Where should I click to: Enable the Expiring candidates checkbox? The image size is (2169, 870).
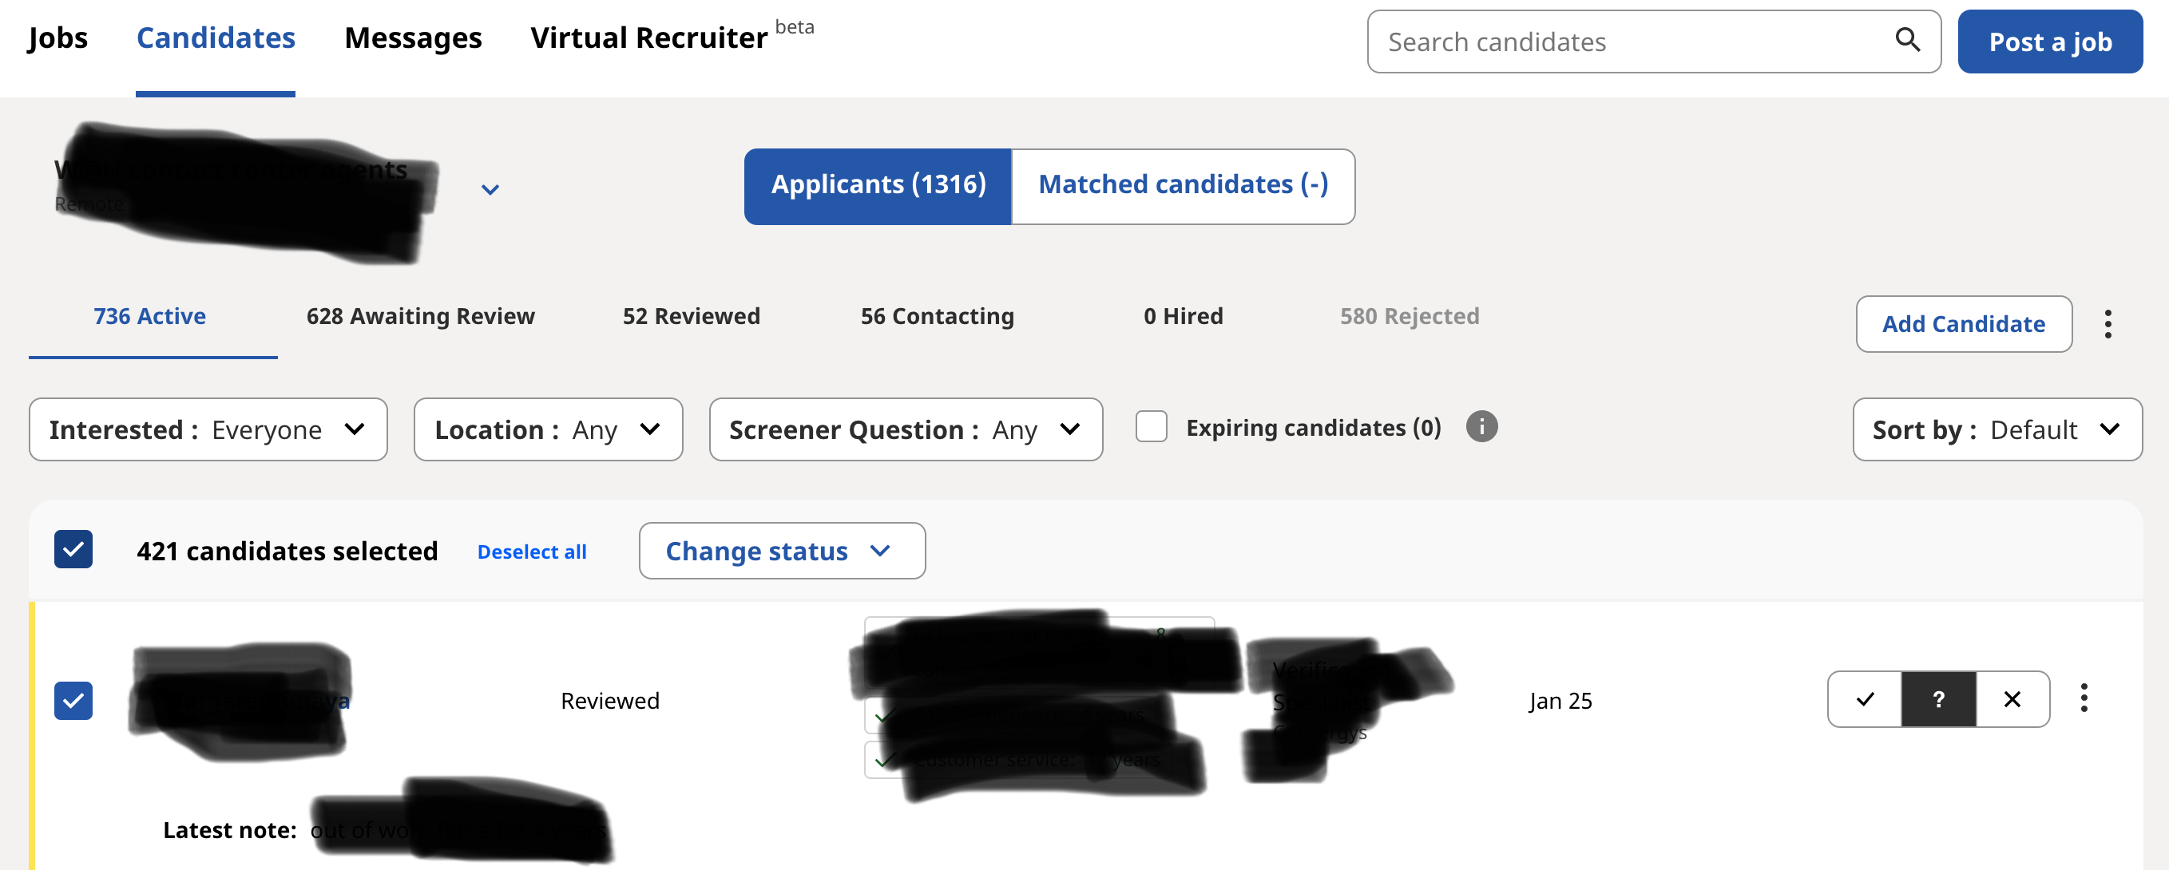(1151, 426)
